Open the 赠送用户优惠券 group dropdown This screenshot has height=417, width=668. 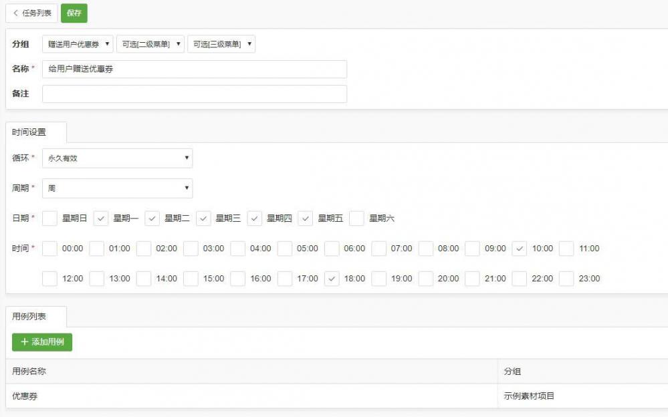[x=78, y=44]
